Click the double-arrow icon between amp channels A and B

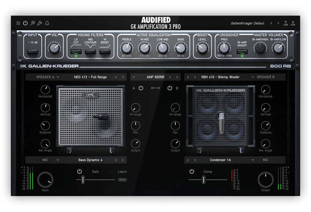tap(155, 88)
